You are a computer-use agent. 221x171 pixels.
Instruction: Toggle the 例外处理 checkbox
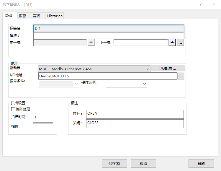point(13,109)
